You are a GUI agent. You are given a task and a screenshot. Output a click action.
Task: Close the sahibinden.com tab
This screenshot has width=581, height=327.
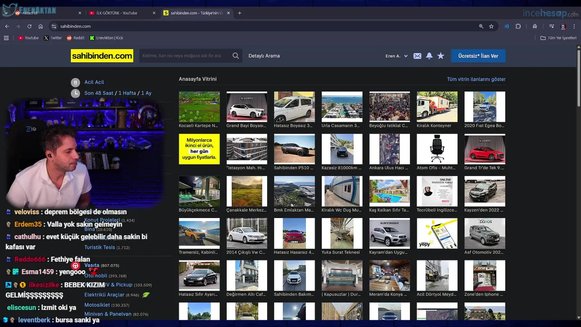click(x=228, y=13)
